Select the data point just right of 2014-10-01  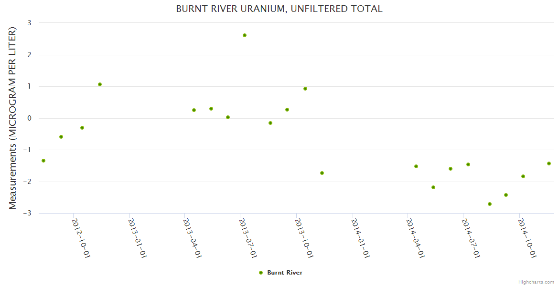pos(523,176)
